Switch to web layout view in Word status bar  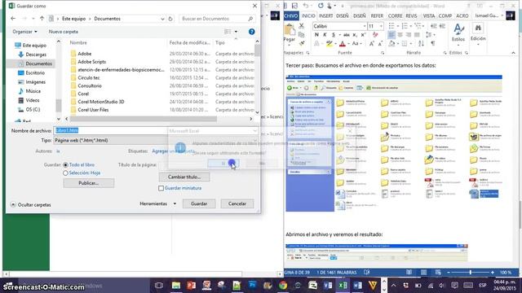click(x=438, y=273)
